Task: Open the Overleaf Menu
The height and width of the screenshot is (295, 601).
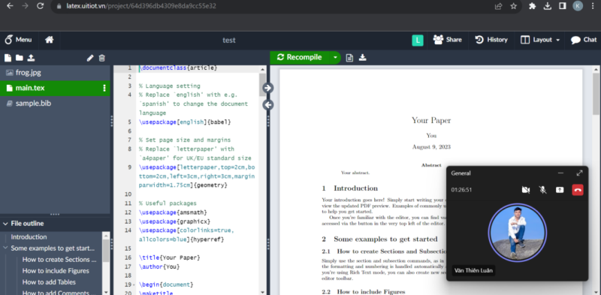Action: [18, 40]
